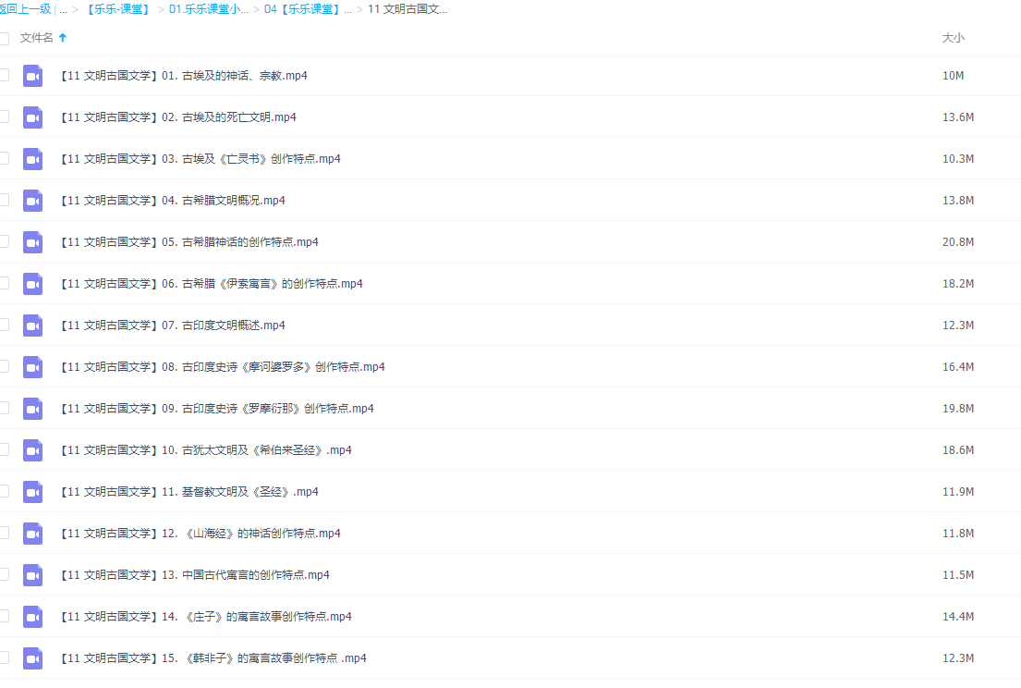Click video icon for 01. 古埃及的神话、宗教.mp4
Viewport: 1021px width, 688px height.
[33, 76]
